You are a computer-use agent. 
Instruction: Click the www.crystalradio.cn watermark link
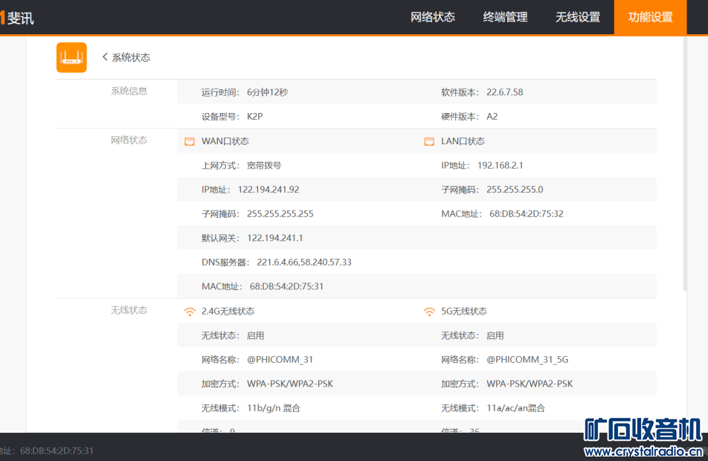pyautogui.click(x=642, y=449)
